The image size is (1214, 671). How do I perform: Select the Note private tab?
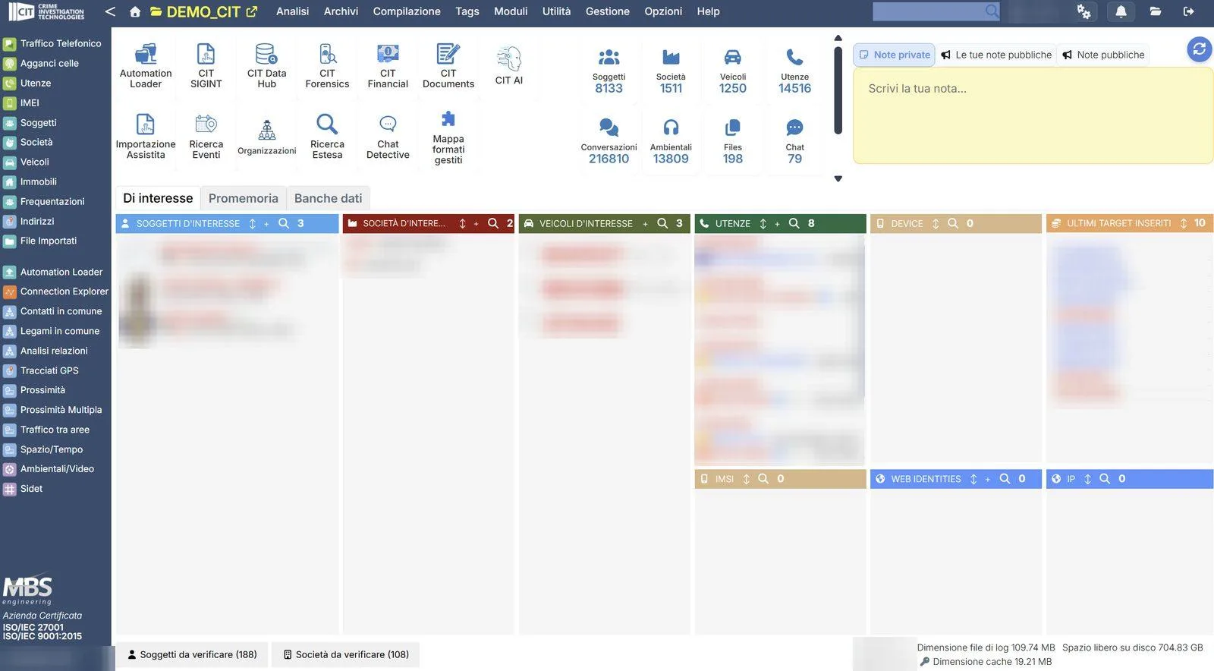click(x=894, y=55)
